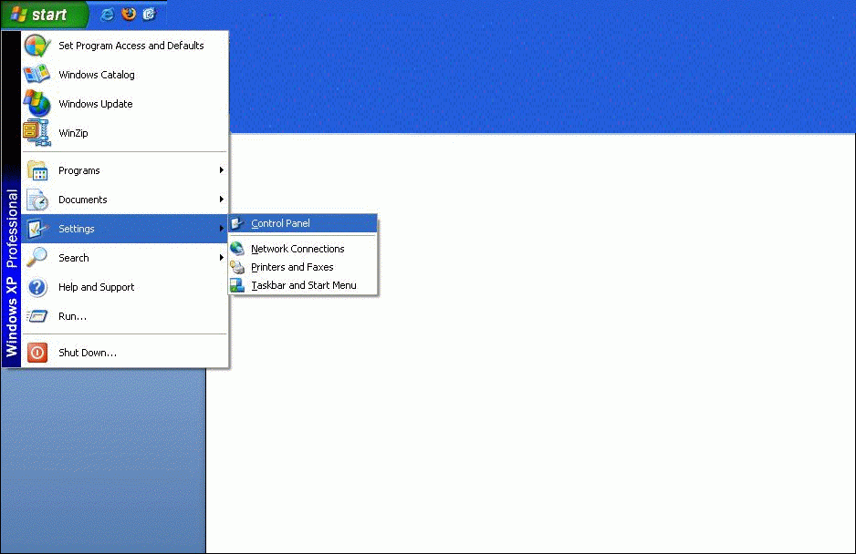Click the Windows Catalog icon
Screen dimensions: 856x554
pyautogui.click(x=37, y=74)
